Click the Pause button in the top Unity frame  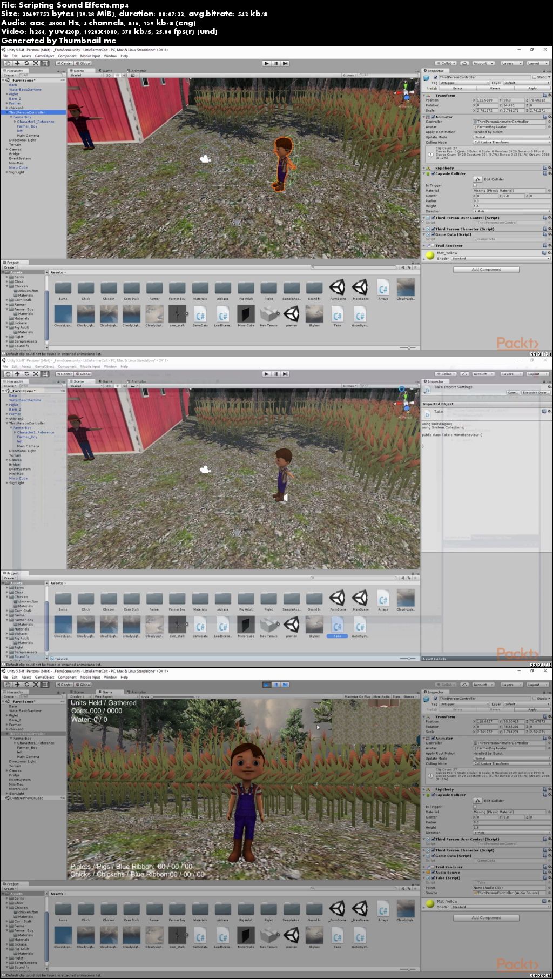276,63
